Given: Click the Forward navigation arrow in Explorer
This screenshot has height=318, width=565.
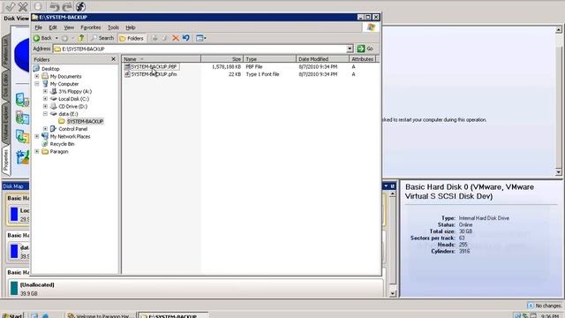Looking at the screenshot, I should [x=64, y=38].
